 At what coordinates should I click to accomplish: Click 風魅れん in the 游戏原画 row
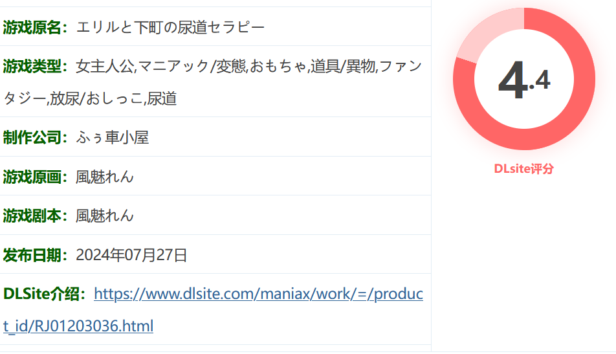click(x=105, y=177)
